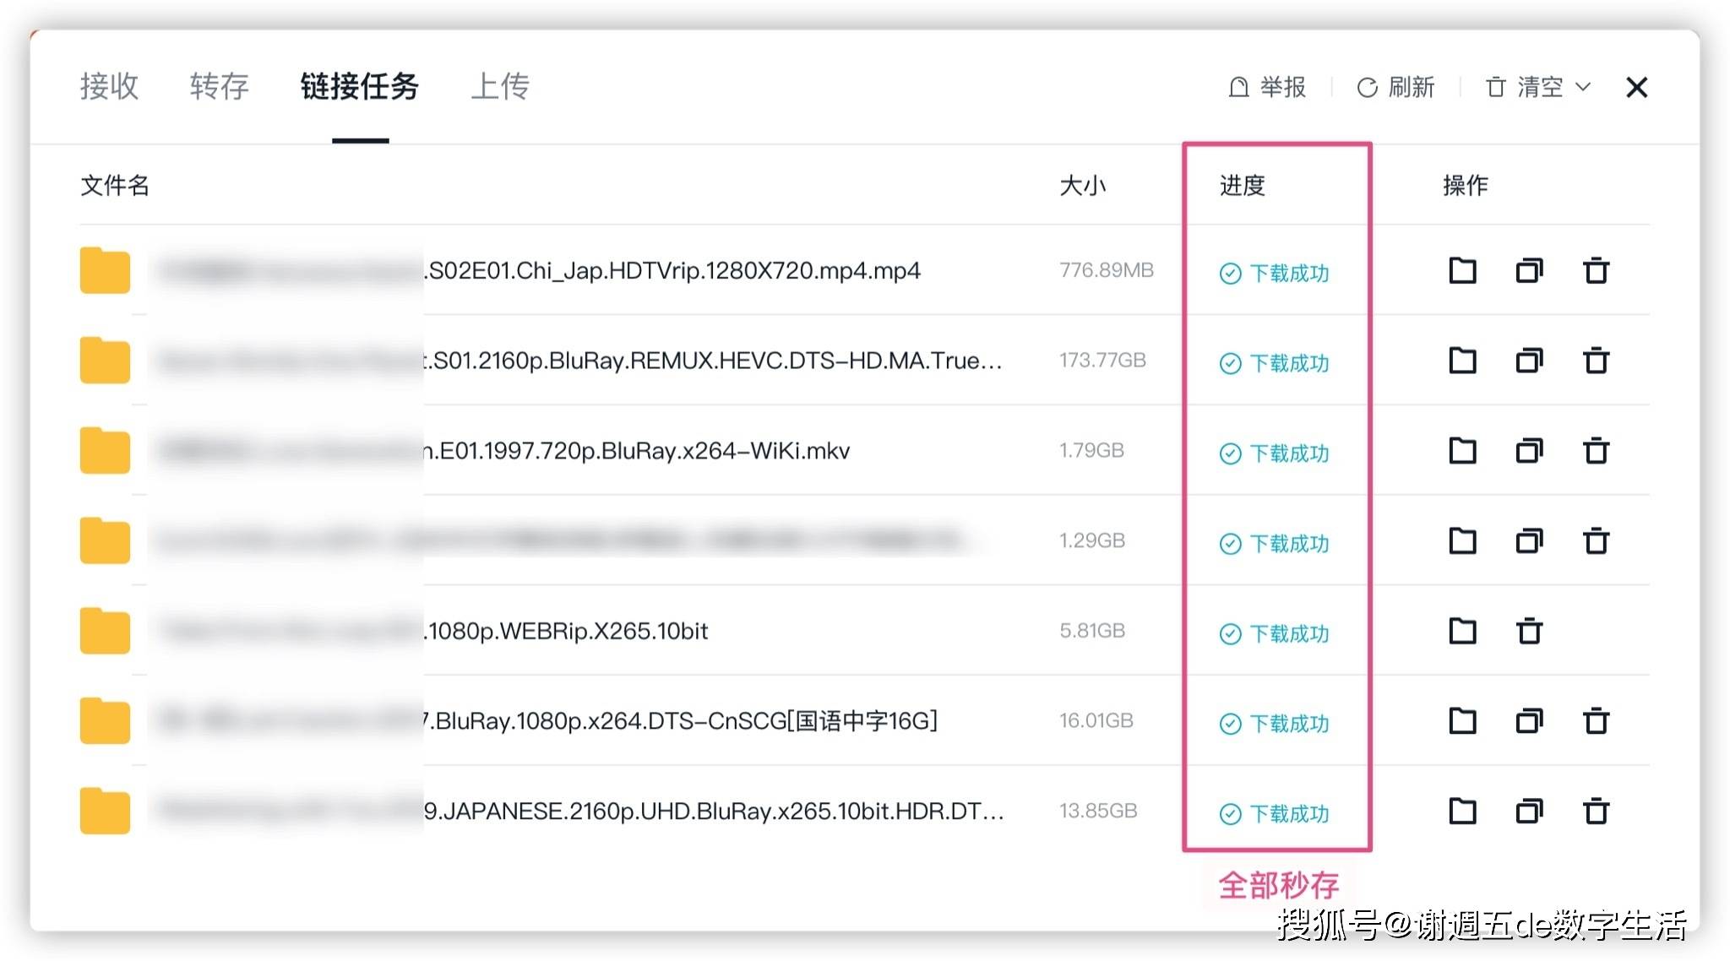Open folder for the 16.01GB CnSCG task
This screenshot has width=1730, height=961.
click(x=1462, y=721)
